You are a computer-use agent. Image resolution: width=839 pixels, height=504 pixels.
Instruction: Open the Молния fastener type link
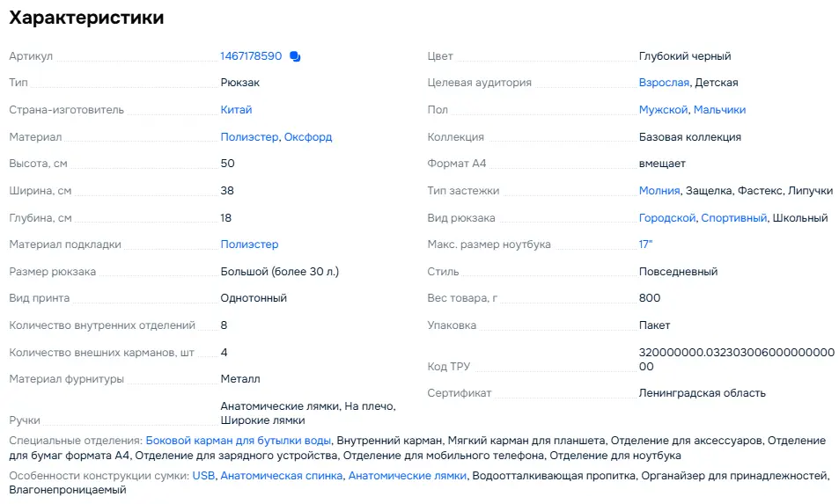click(659, 191)
